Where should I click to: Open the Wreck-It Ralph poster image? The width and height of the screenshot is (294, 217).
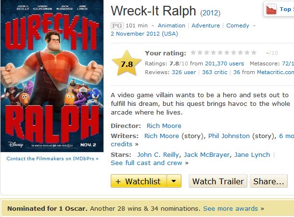pos(52,76)
